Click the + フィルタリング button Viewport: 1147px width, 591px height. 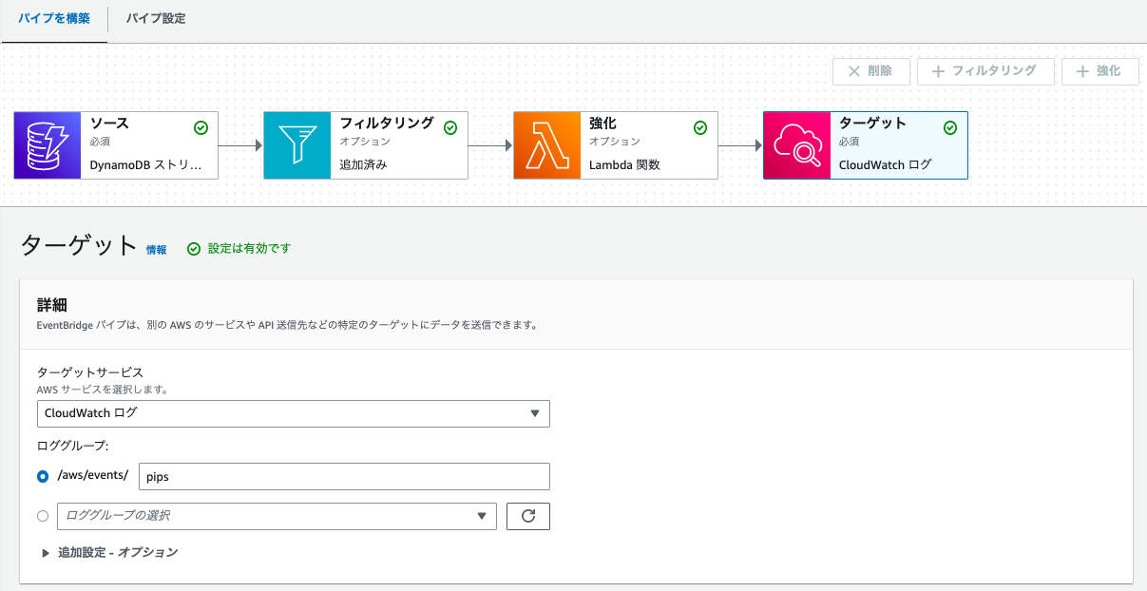click(987, 71)
